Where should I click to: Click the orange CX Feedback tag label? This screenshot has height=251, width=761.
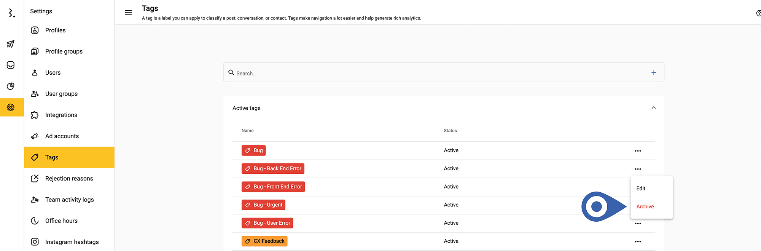tap(264, 241)
